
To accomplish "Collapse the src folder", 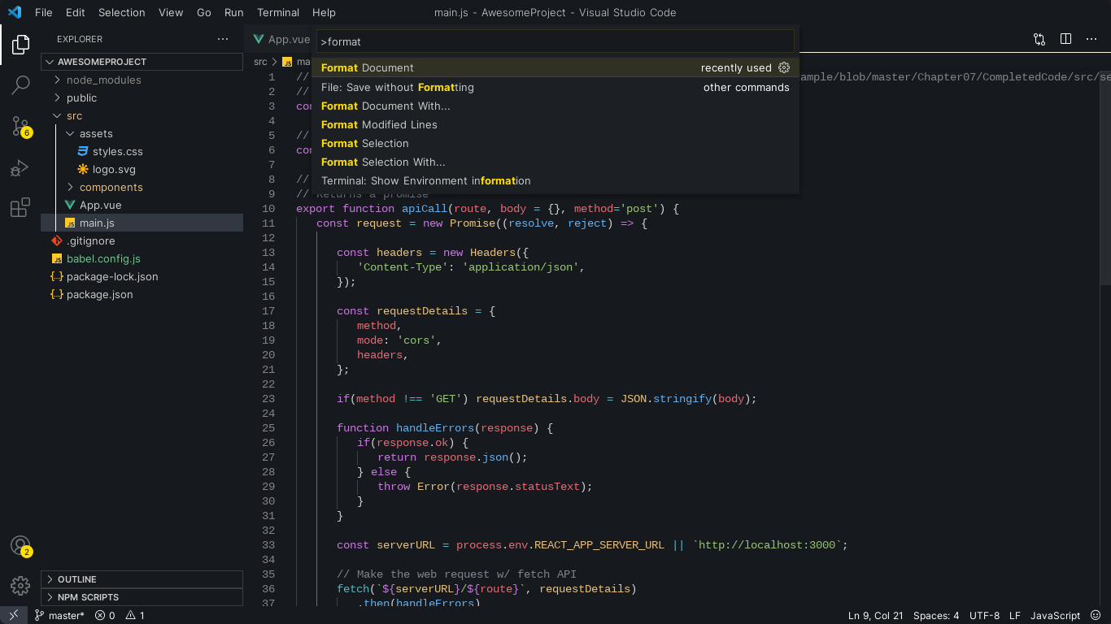I will click(74, 115).
